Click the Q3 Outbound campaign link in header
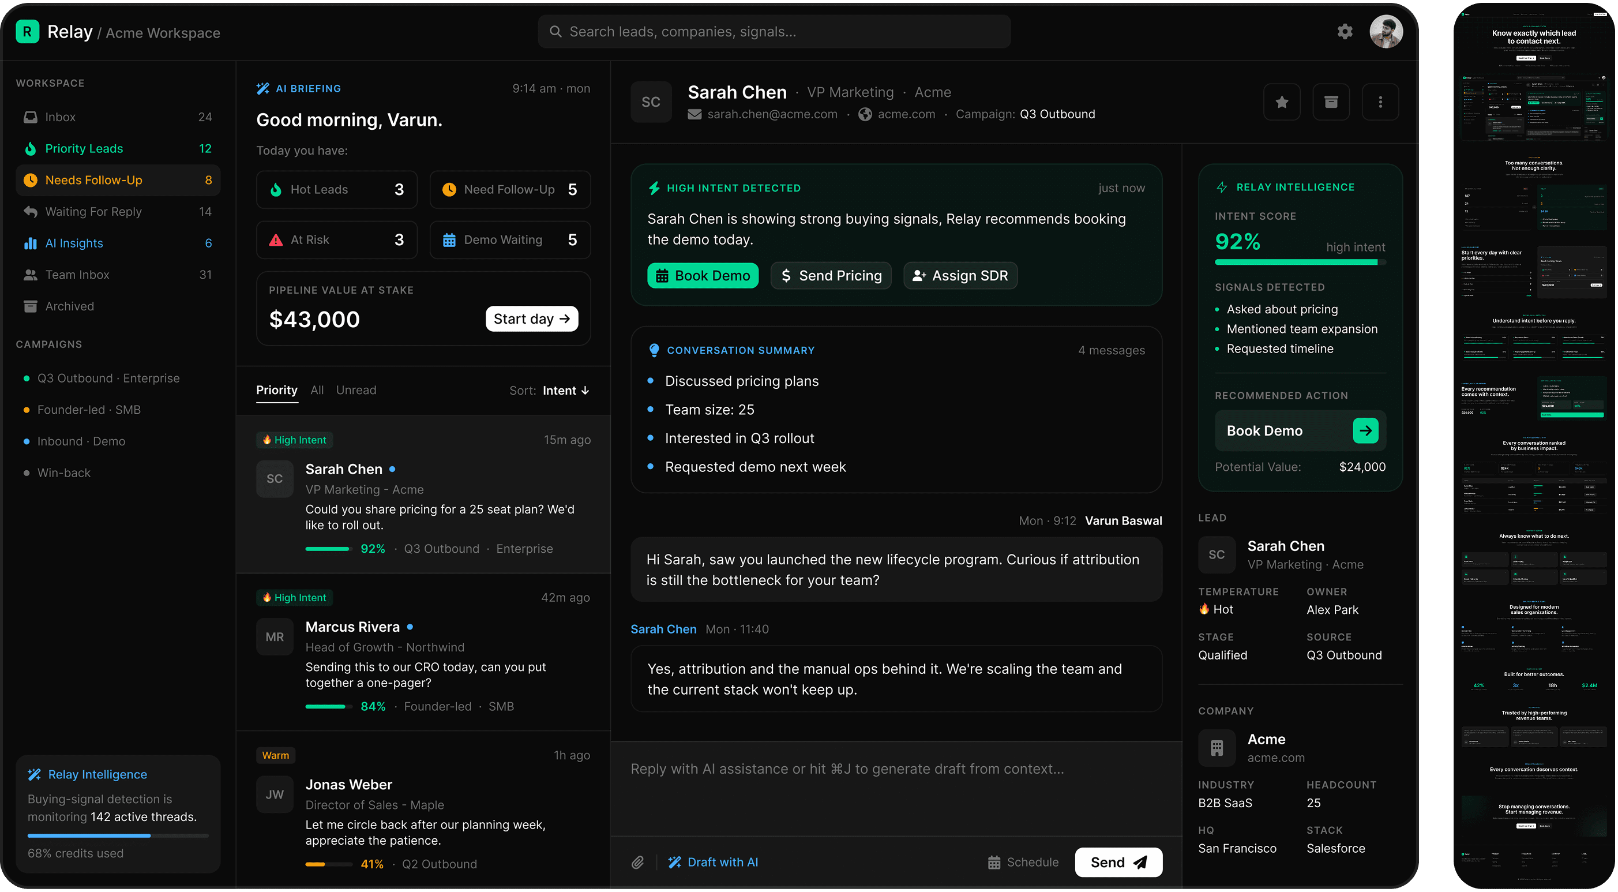The image size is (1618, 892). [1057, 114]
